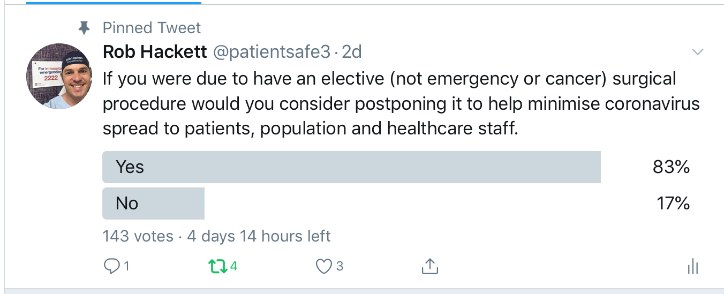724x294 pixels.
Task: Click the 83% poll result
Action: 671,167
